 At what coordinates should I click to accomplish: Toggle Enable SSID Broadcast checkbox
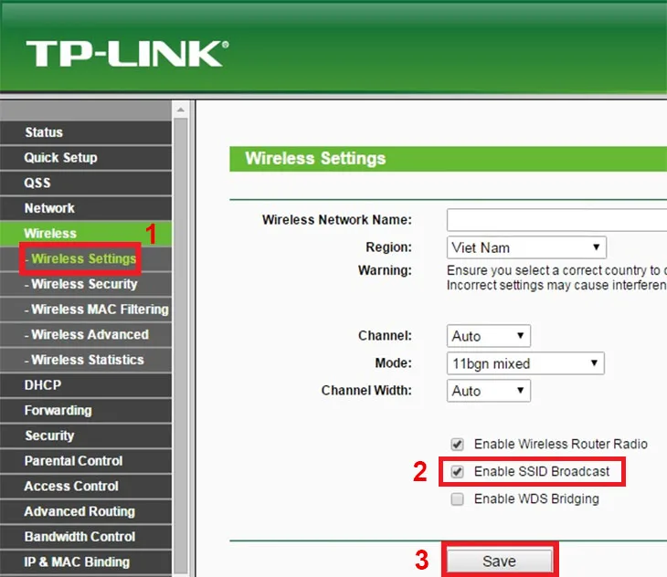457,472
